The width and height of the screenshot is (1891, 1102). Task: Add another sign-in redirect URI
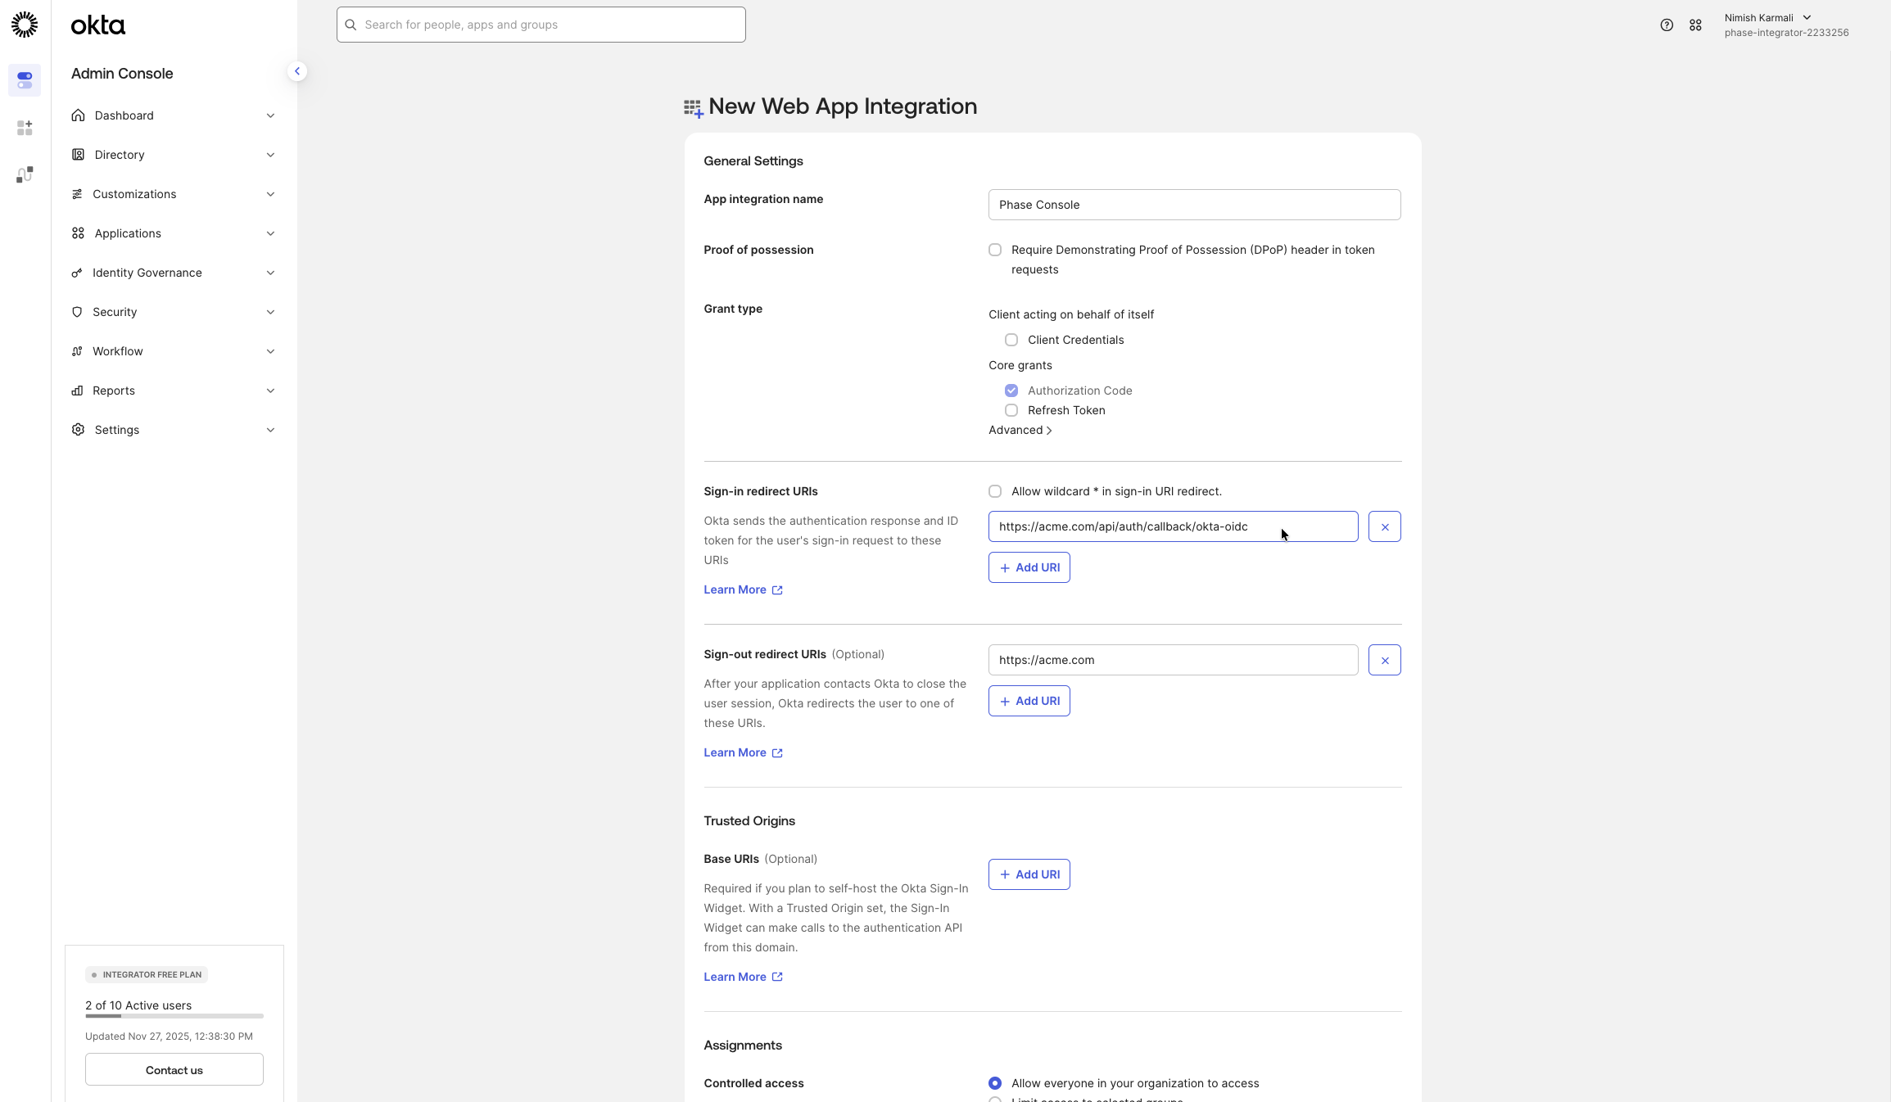point(1029,567)
